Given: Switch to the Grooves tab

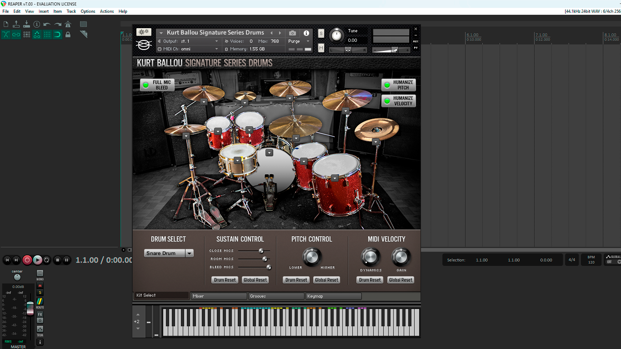Looking at the screenshot, I should point(276,296).
